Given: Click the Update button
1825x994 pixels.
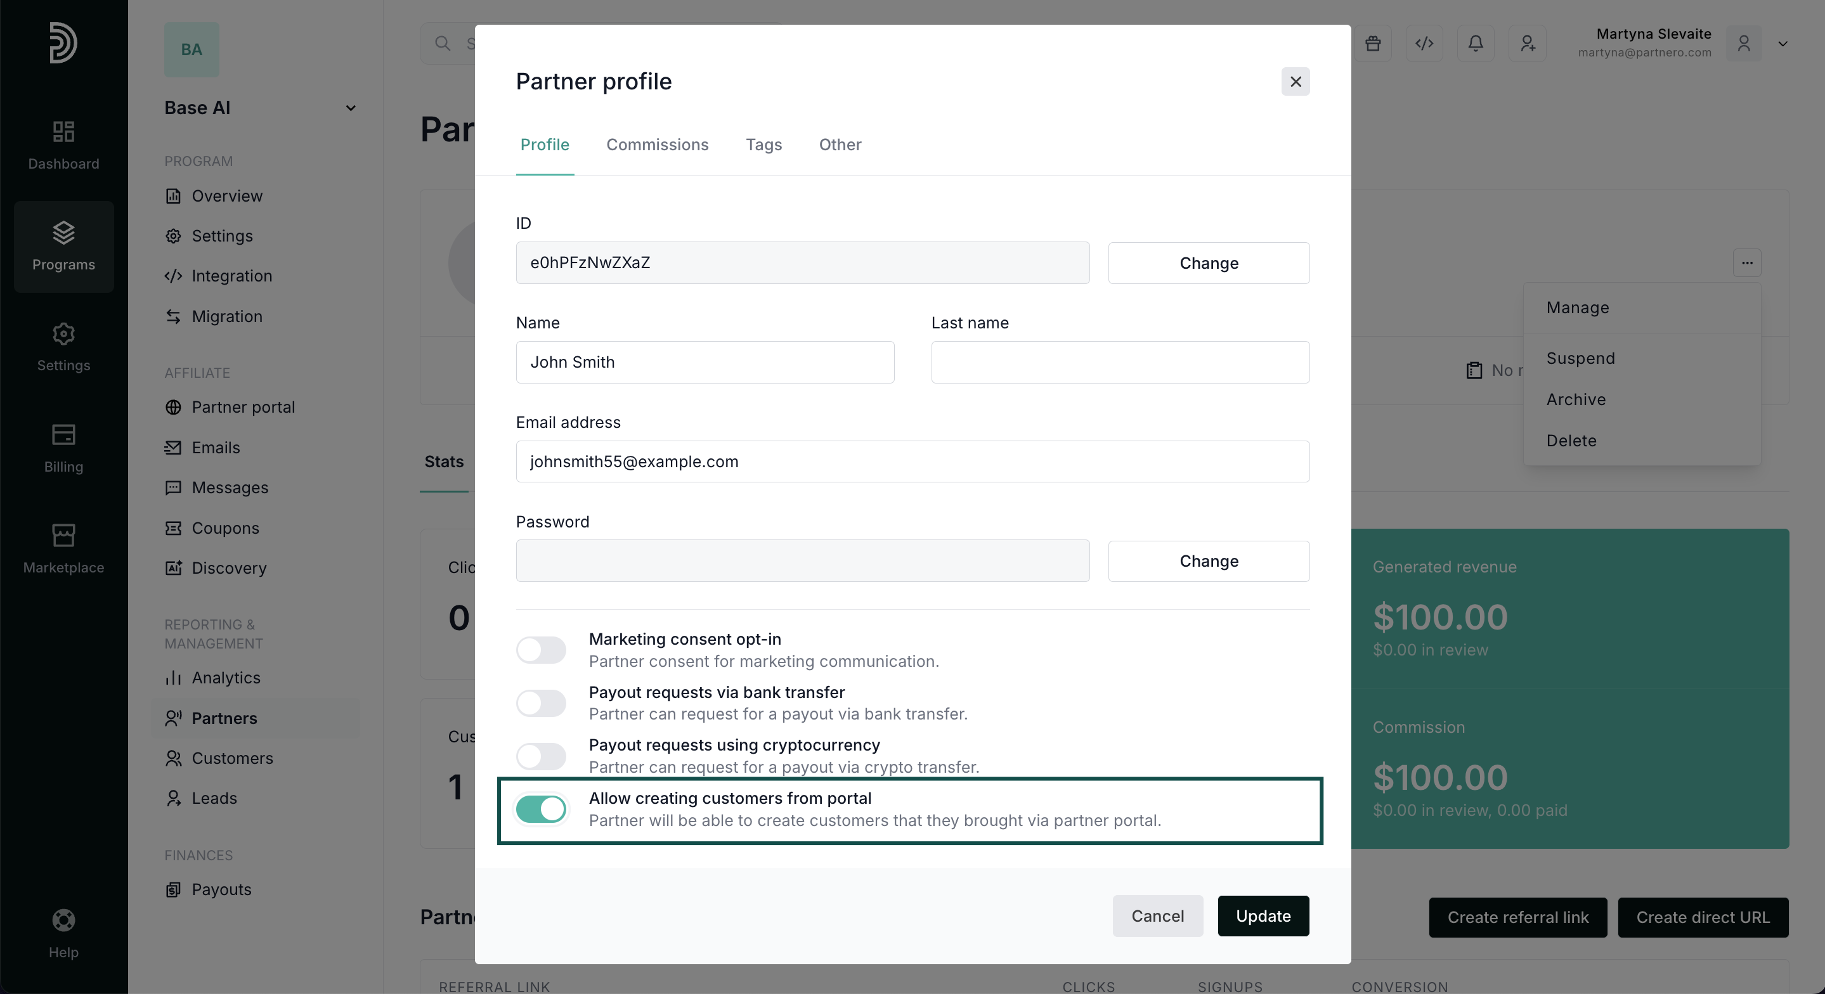Looking at the screenshot, I should click(x=1263, y=916).
